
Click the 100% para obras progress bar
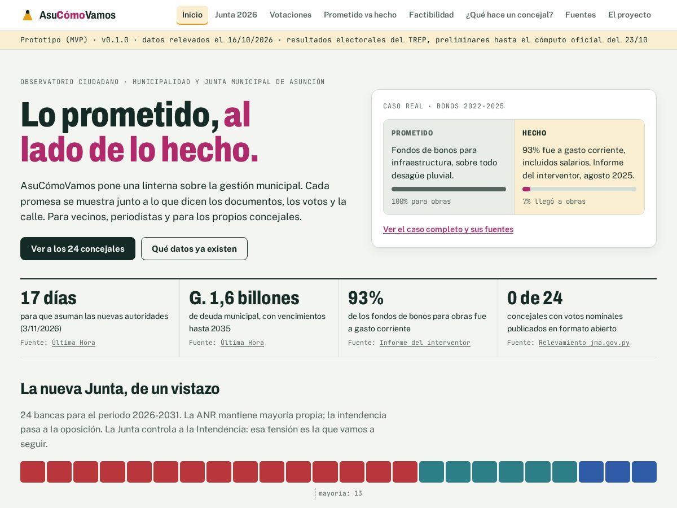tap(449, 189)
